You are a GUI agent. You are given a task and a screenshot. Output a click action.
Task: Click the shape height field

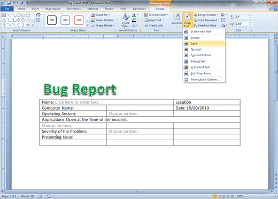(x=242, y=17)
